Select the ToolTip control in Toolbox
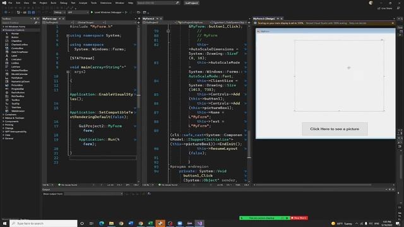 coord(15,103)
